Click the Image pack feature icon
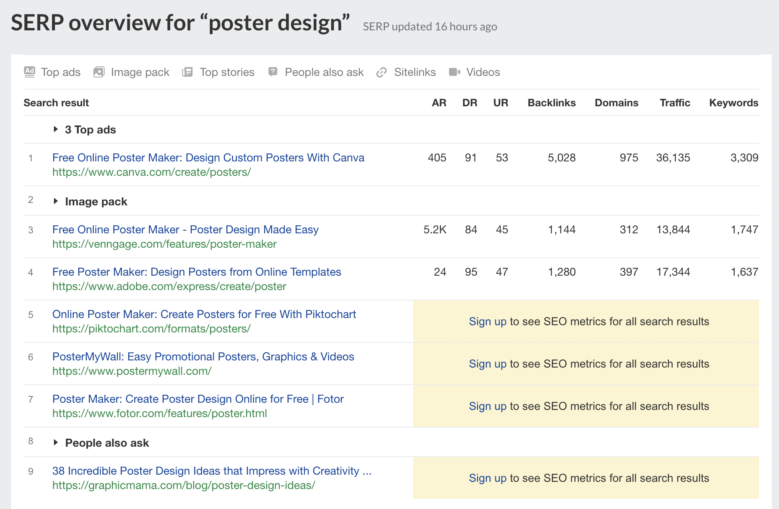This screenshot has width=779, height=509. click(x=99, y=72)
